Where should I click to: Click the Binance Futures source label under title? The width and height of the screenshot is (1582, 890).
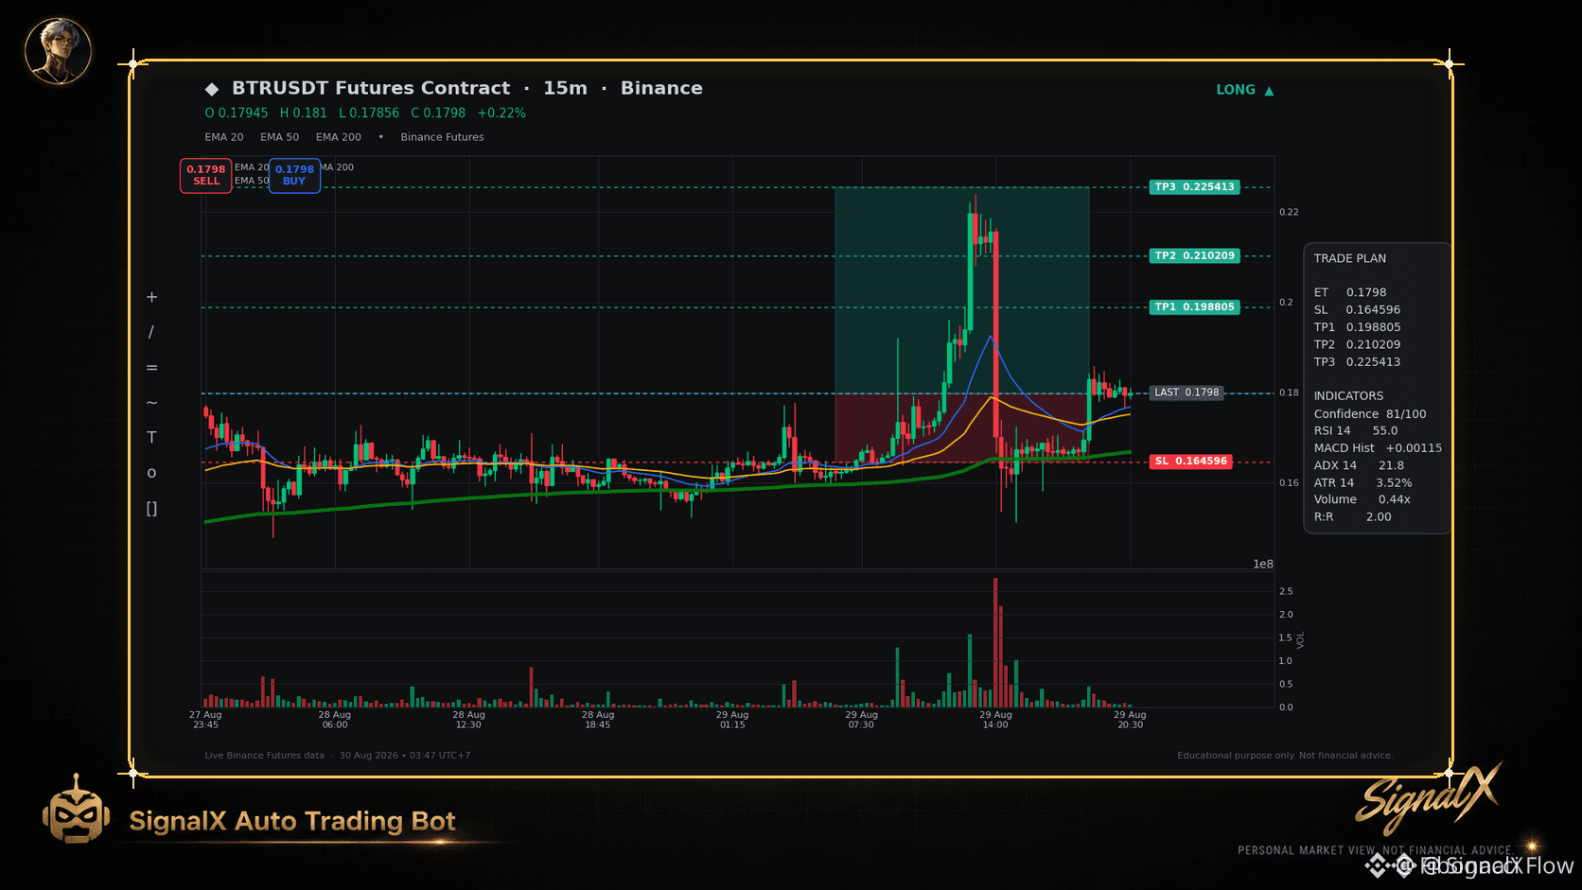(x=442, y=137)
